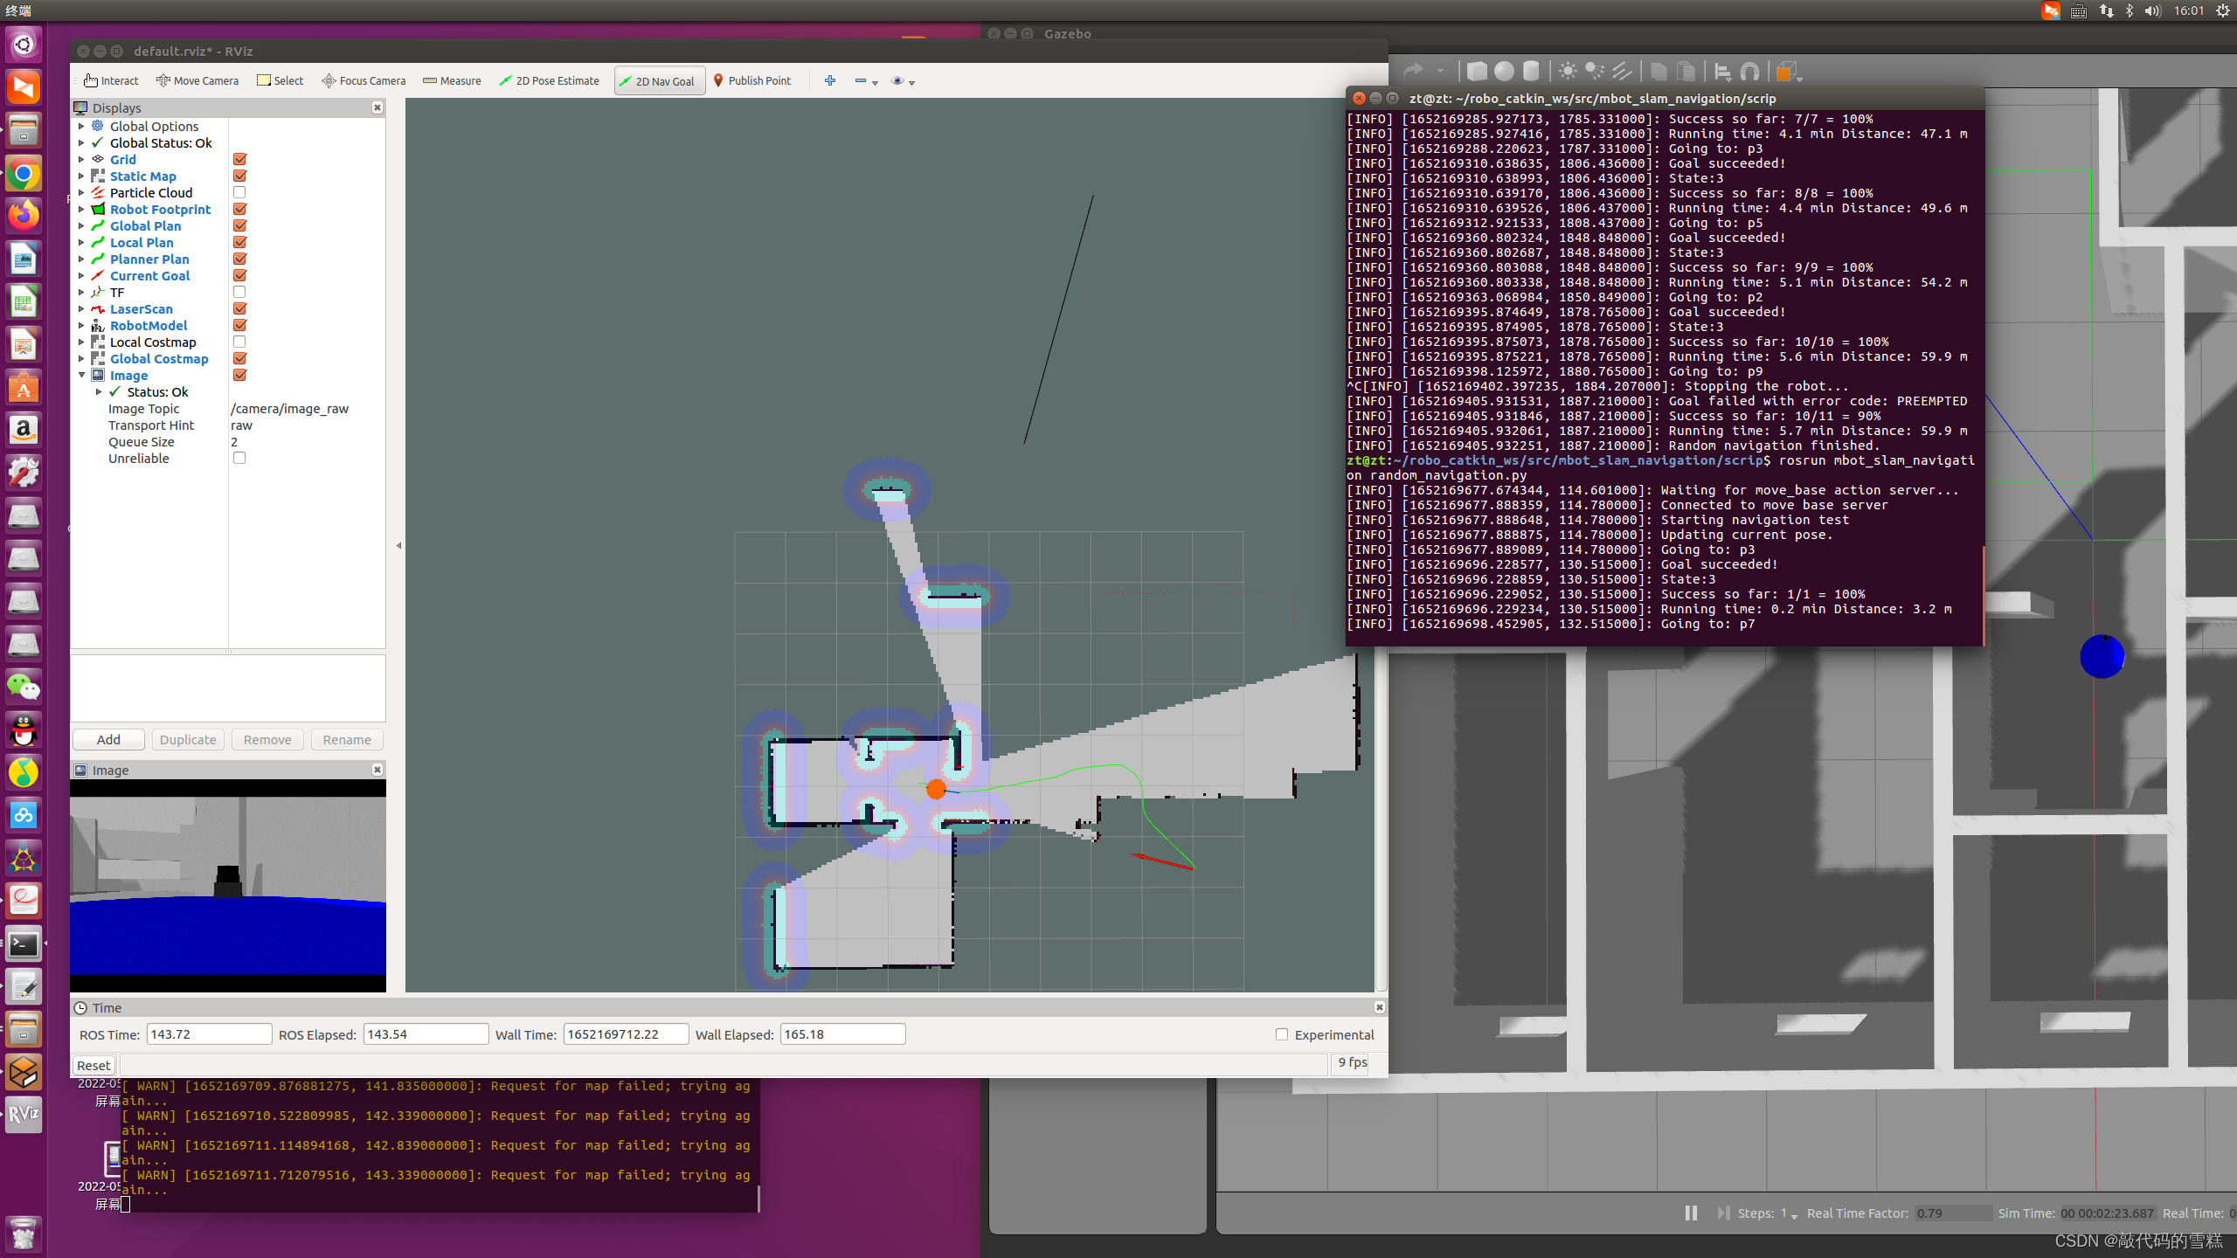This screenshot has width=2237, height=1258.
Task: Uncheck the Static Map display
Action: [x=239, y=176]
